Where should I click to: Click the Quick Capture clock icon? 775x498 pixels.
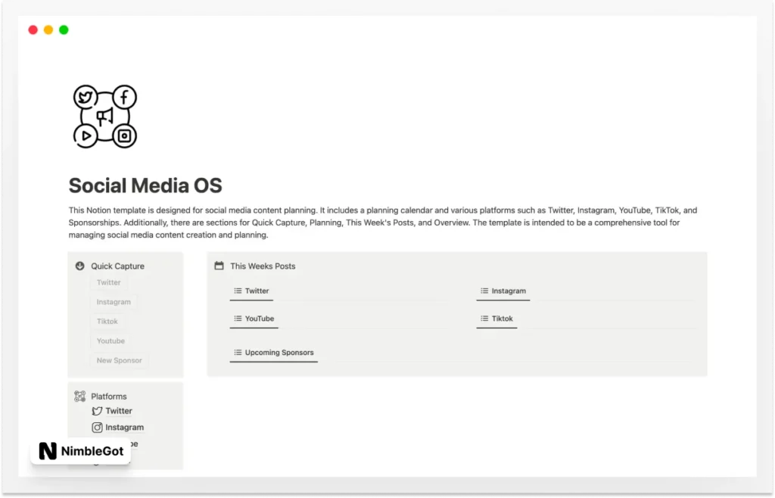coord(79,266)
